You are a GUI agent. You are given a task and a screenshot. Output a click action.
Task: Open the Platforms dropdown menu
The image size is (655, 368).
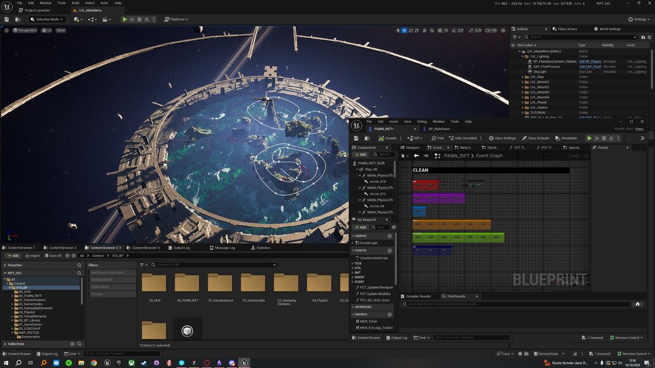pyautogui.click(x=177, y=20)
